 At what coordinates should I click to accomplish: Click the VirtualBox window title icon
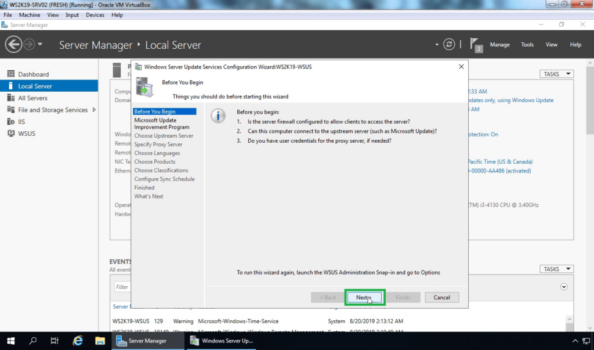point(4,5)
